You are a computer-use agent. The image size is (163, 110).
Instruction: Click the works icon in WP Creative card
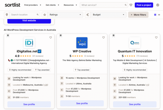[x=62, y=78]
